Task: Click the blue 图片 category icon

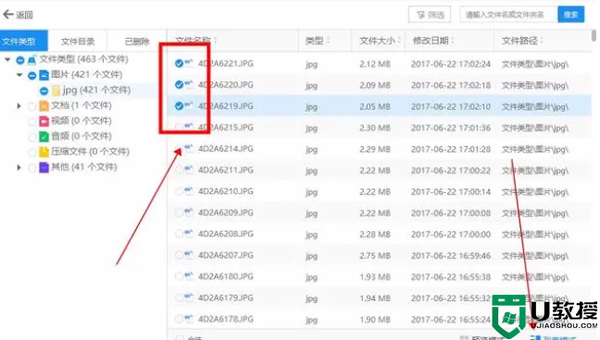Action: tap(44, 75)
